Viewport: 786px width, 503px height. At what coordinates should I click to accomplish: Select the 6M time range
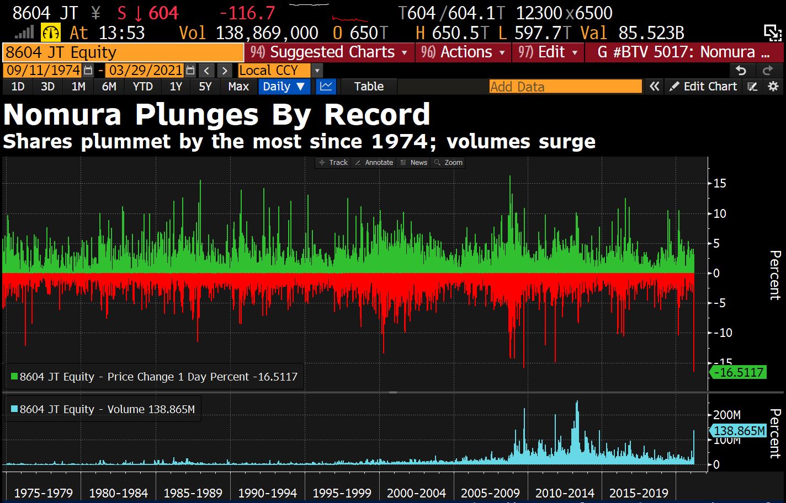(109, 87)
